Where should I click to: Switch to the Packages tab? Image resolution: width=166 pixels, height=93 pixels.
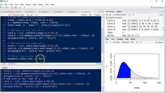[120, 39]
